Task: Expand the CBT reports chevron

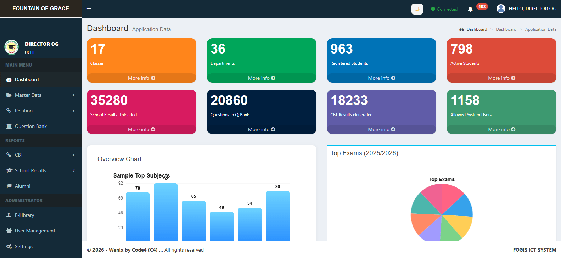Action: (74, 155)
